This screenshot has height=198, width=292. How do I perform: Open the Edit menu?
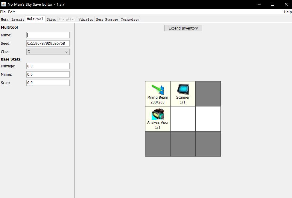click(11, 12)
